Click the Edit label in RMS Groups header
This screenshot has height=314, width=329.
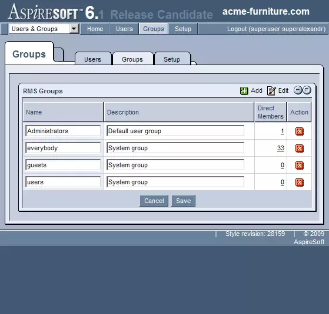tap(283, 90)
